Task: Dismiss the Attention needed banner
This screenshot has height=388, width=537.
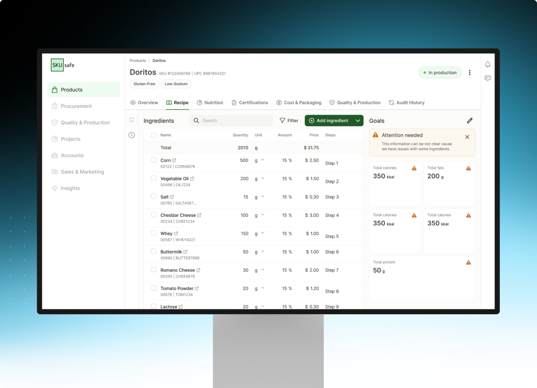Action: click(467, 137)
